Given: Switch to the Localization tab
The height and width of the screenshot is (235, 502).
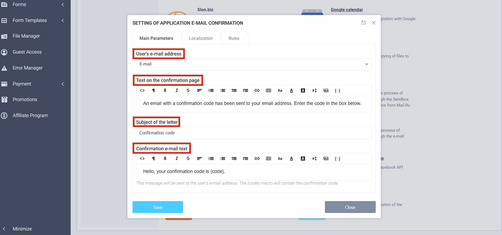Looking at the screenshot, I should [x=200, y=38].
